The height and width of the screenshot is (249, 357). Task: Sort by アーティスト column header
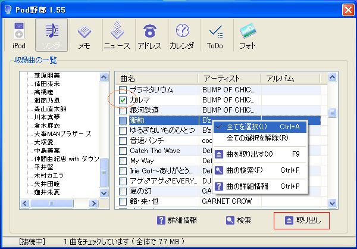pos(229,79)
